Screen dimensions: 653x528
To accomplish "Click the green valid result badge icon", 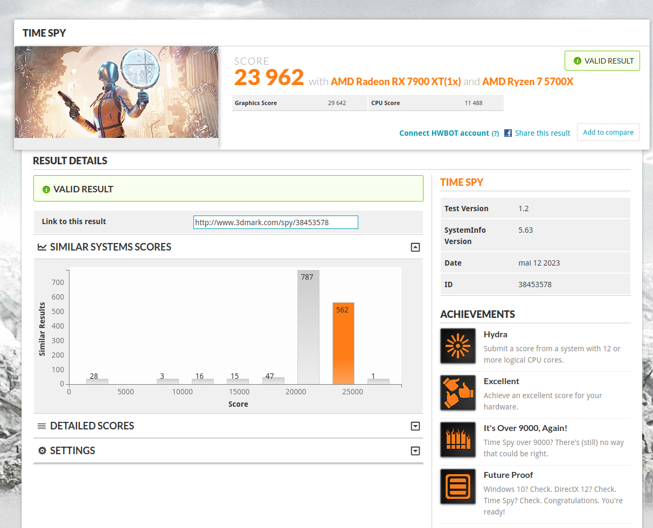I will click(x=578, y=61).
